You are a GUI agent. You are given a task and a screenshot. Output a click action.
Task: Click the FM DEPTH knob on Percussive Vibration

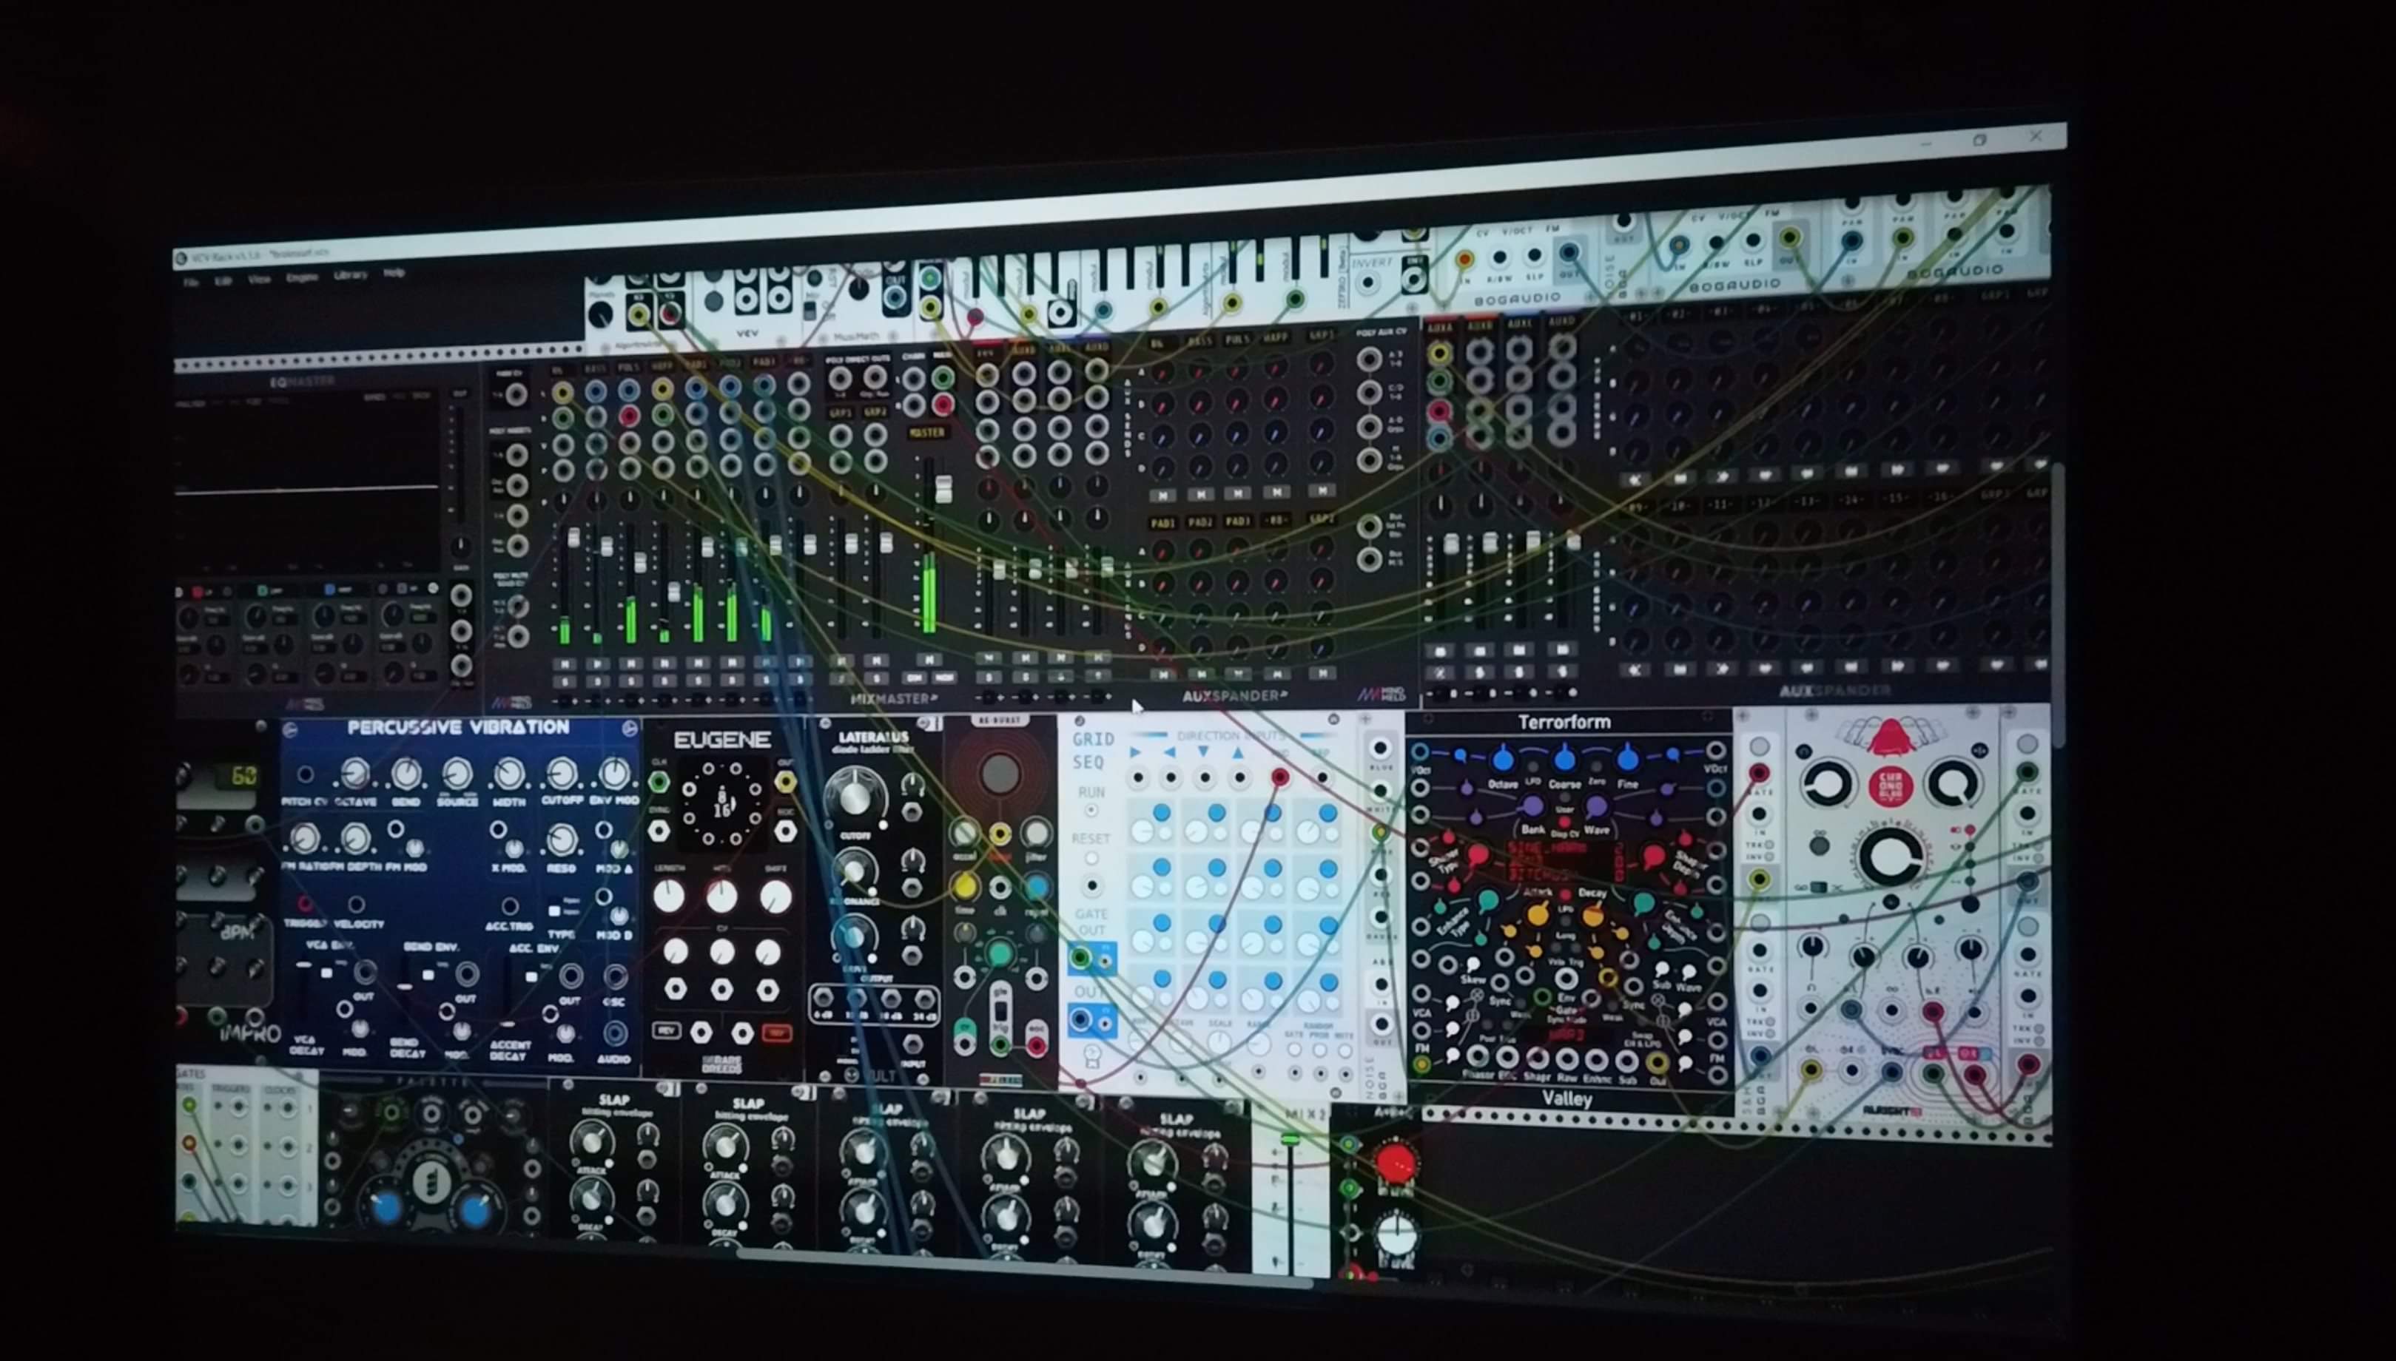(x=355, y=839)
